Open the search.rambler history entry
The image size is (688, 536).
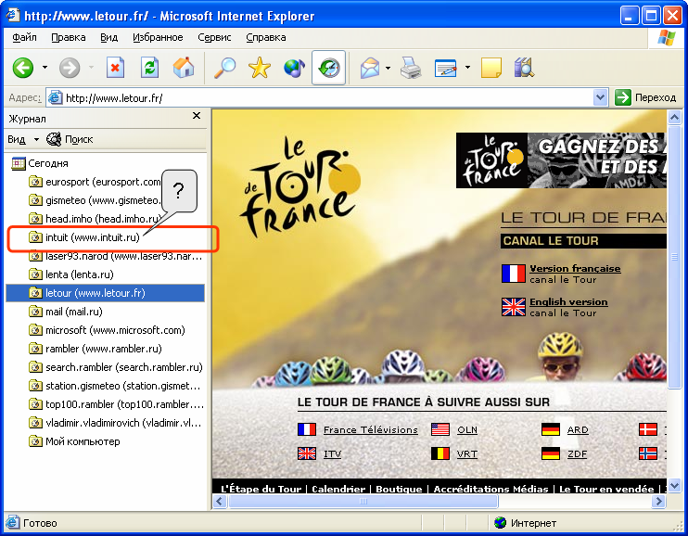(x=115, y=367)
